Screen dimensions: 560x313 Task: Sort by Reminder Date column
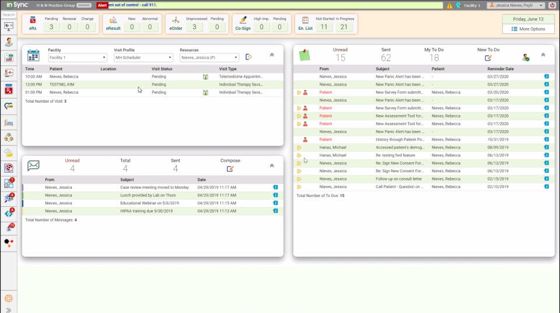click(501, 69)
